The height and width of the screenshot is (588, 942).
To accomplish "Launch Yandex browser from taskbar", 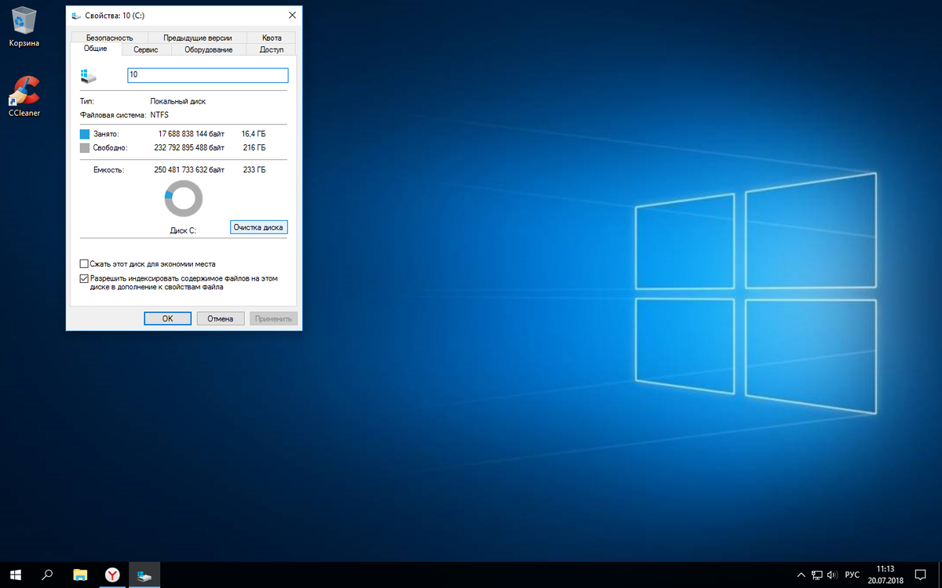I will tap(112, 575).
